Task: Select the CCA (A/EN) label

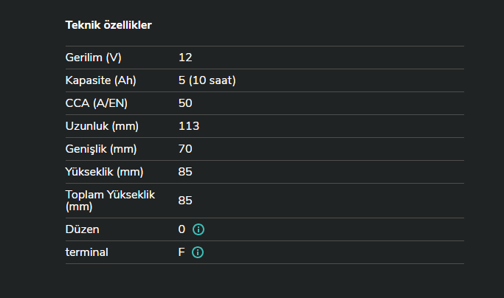Action: pos(97,103)
